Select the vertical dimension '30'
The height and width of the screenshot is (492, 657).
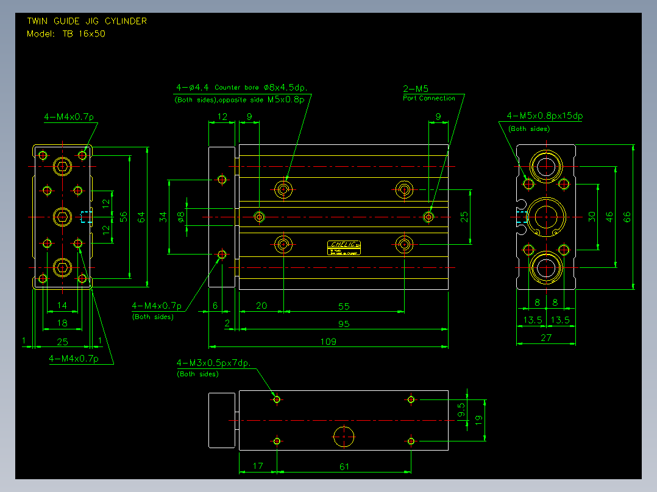point(591,217)
